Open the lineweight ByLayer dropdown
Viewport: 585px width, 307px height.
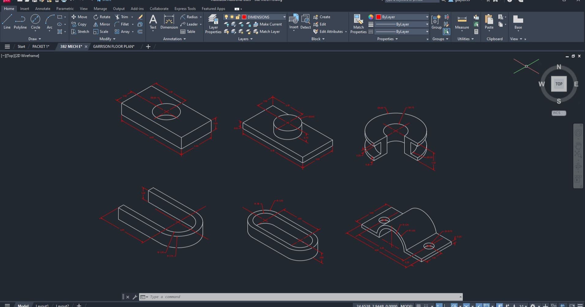427,24
